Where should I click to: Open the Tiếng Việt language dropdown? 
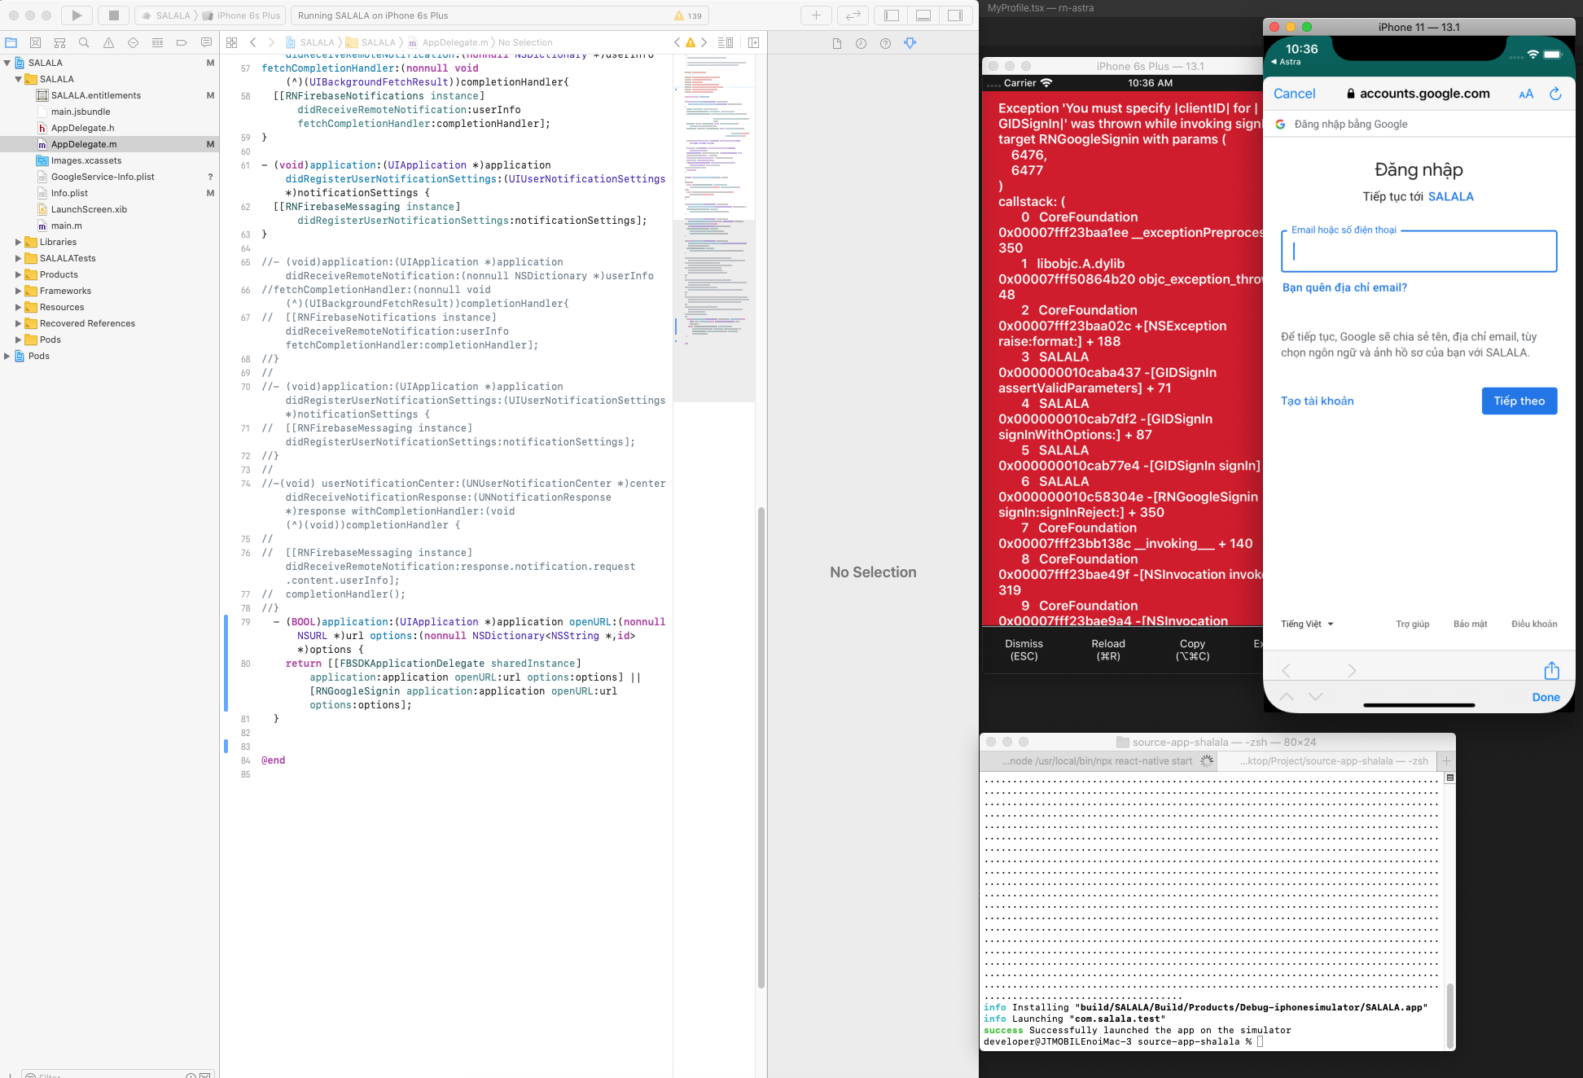tap(1306, 624)
